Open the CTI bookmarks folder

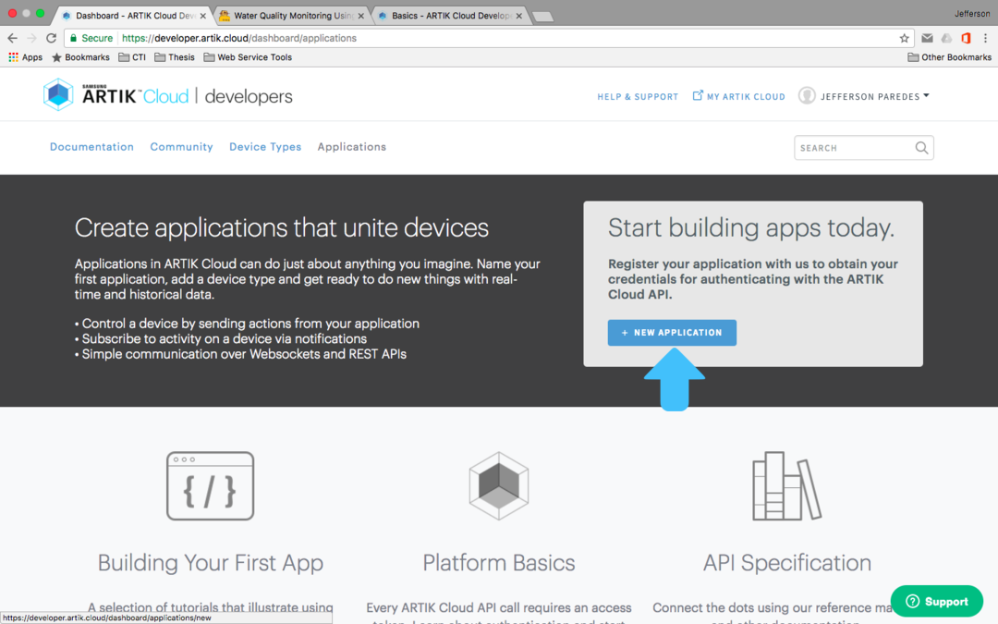132,57
